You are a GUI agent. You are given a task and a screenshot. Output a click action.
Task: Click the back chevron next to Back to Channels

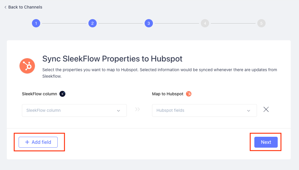(x=5, y=7)
